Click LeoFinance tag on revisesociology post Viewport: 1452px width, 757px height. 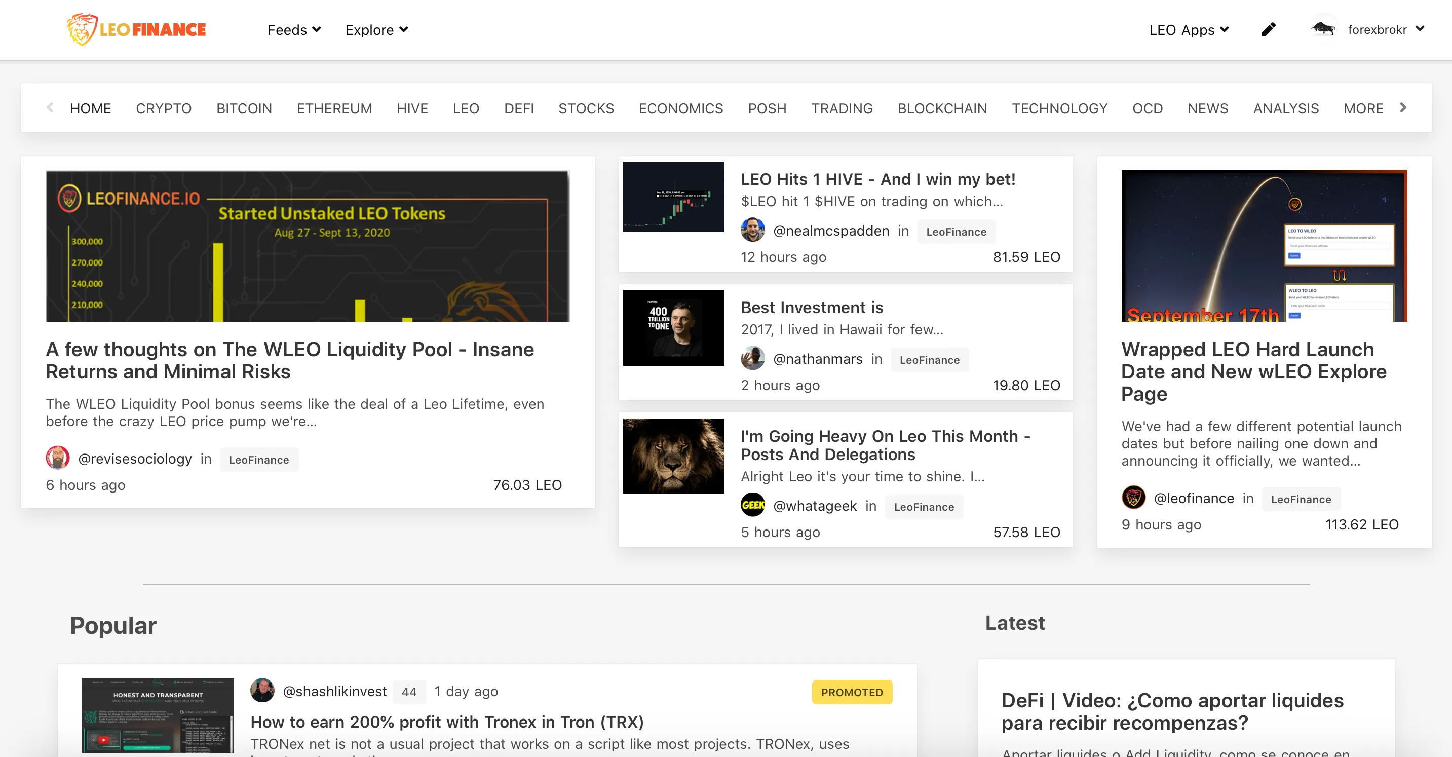click(x=259, y=459)
